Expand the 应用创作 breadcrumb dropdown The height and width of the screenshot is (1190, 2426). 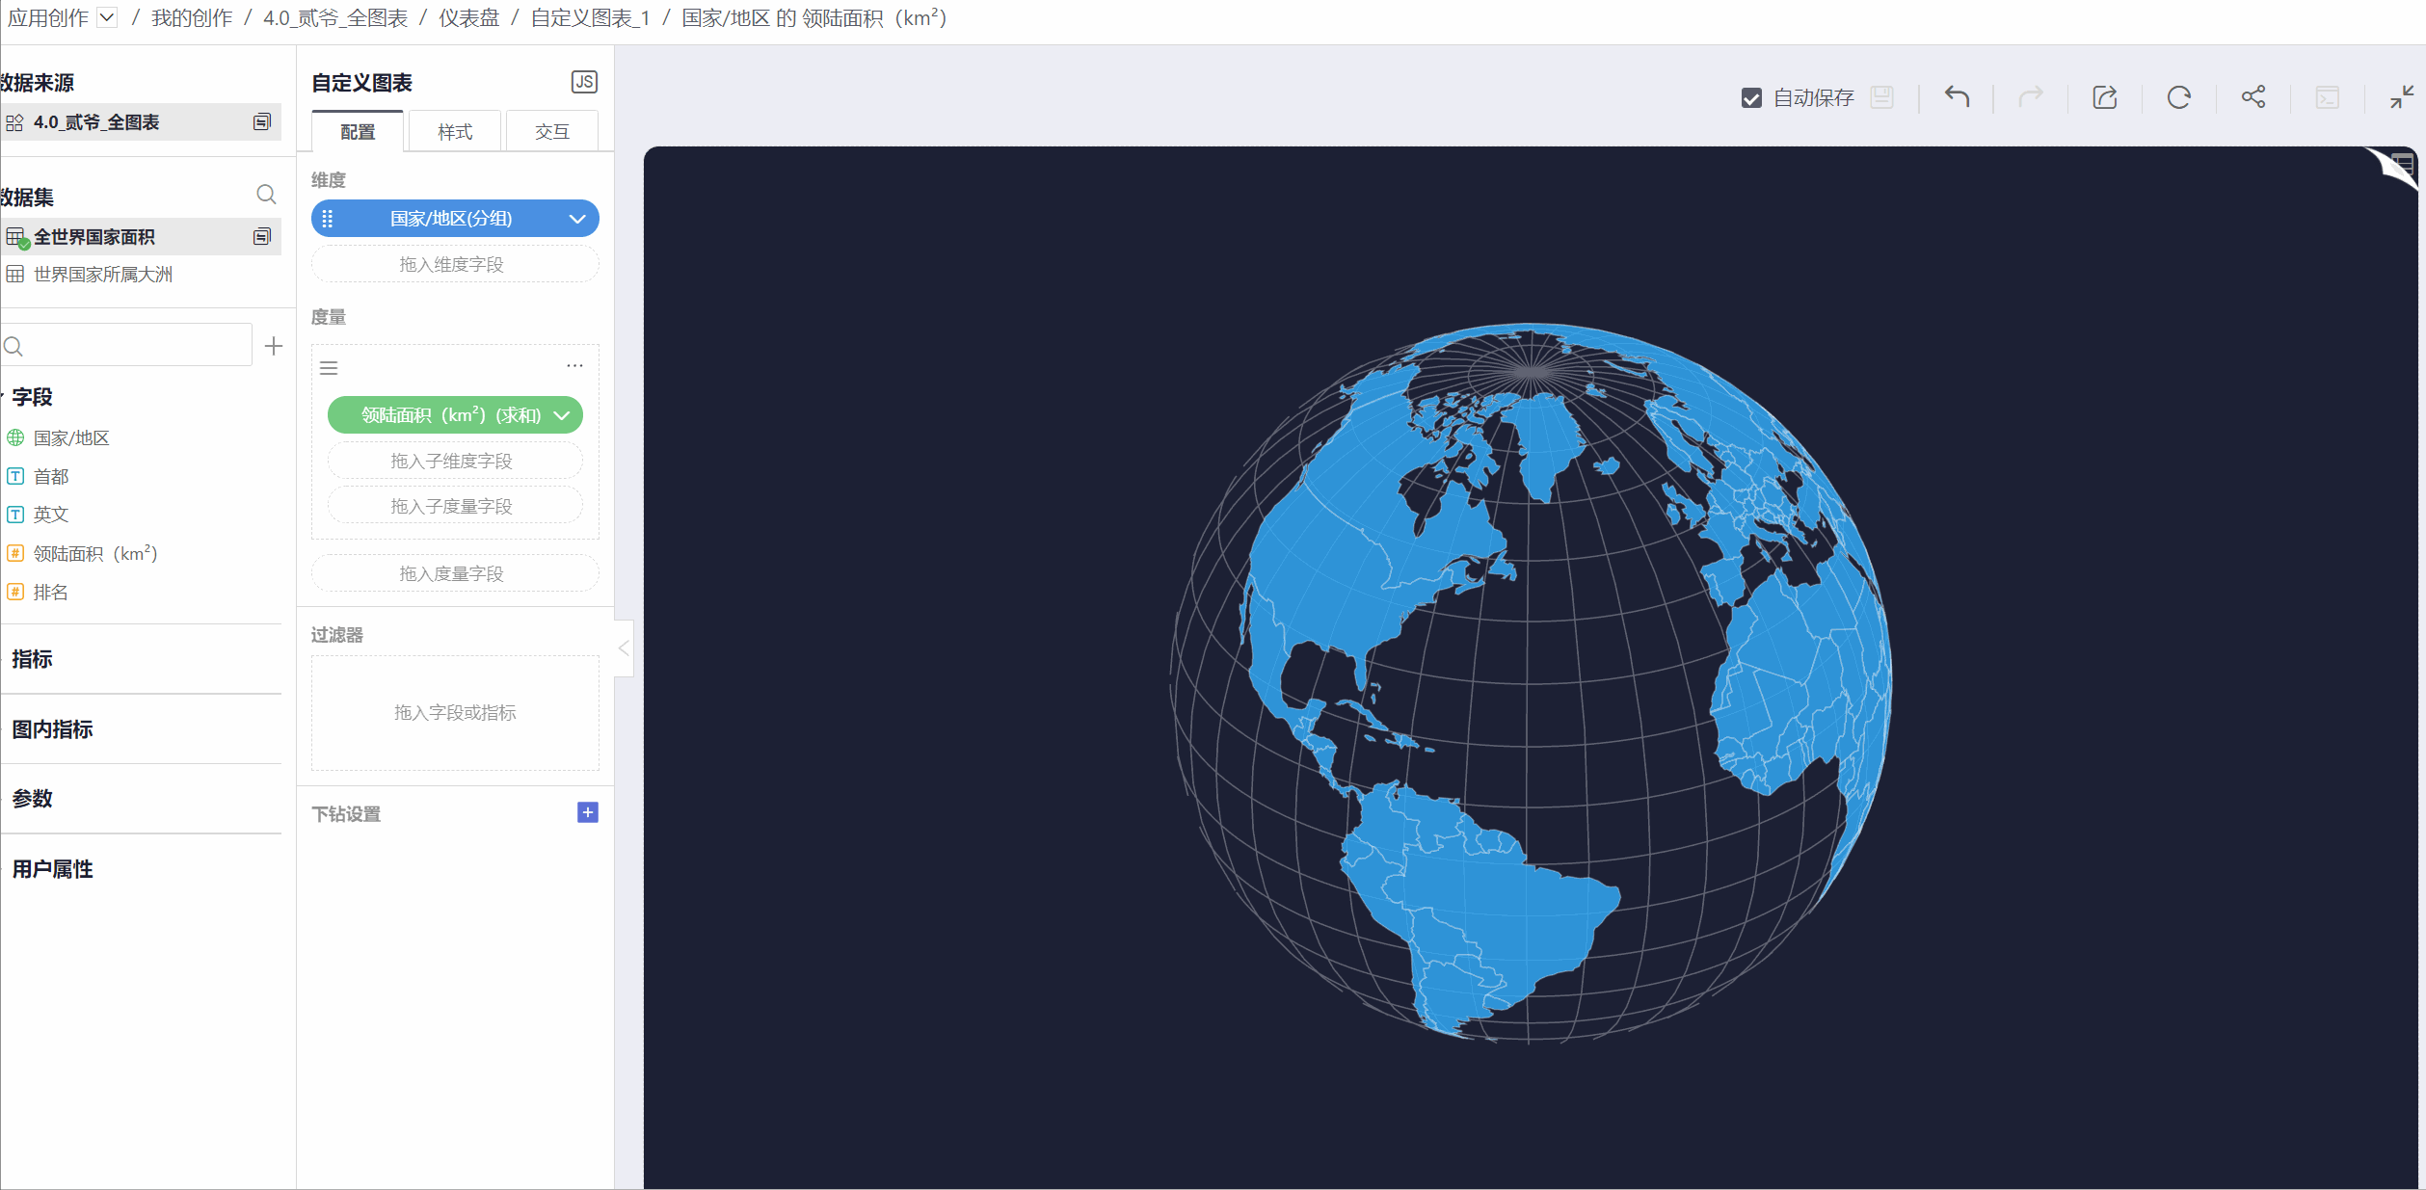point(108,17)
